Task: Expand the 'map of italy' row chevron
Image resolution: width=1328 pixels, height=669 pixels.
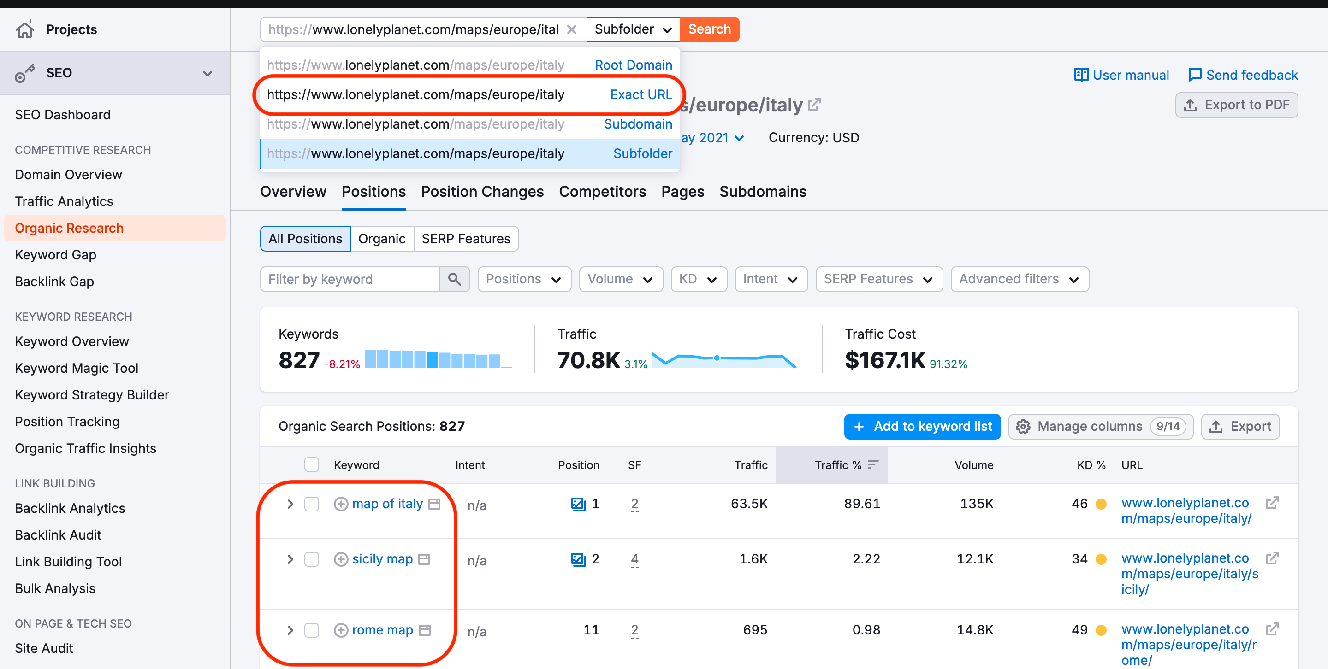Action: pos(290,504)
